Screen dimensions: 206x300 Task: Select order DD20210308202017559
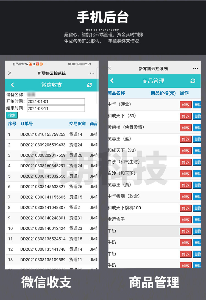coord(43,155)
